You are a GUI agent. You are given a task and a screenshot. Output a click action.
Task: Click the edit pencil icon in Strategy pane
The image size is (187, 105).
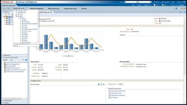tap(6, 14)
